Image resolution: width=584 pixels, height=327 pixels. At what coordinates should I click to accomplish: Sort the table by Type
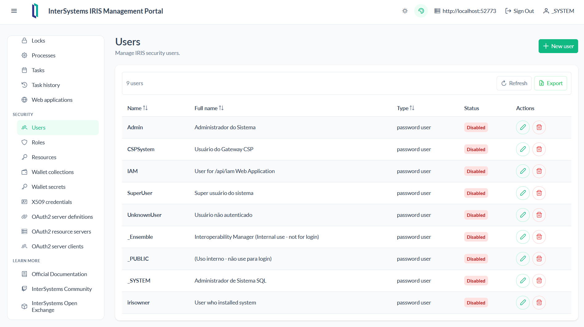click(406, 108)
